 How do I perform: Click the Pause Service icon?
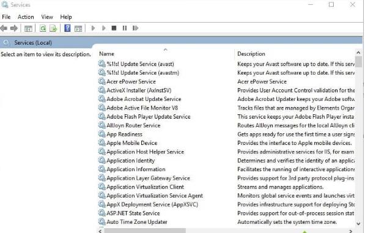click(125, 28)
